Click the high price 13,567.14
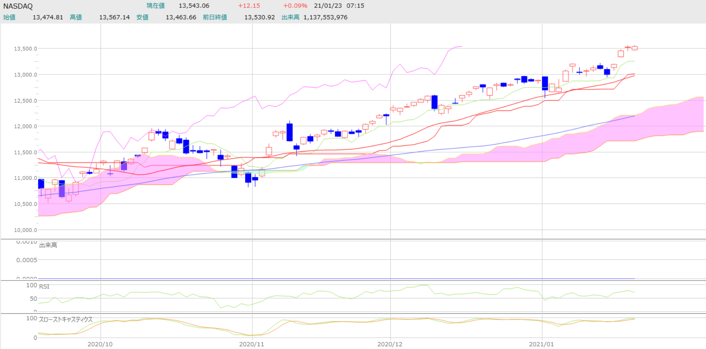Screen dimensions: 706x349 [x=114, y=17]
